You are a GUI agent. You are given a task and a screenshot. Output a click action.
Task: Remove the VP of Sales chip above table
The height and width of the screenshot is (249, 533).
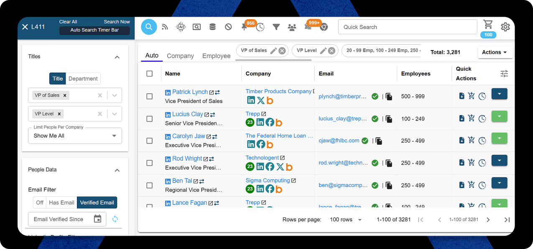[282, 50]
